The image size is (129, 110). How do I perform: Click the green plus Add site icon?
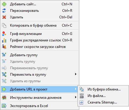pyautogui.click(x=4, y=4)
